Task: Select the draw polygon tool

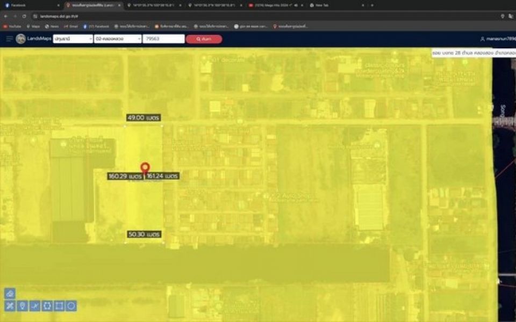Action: tap(47, 306)
